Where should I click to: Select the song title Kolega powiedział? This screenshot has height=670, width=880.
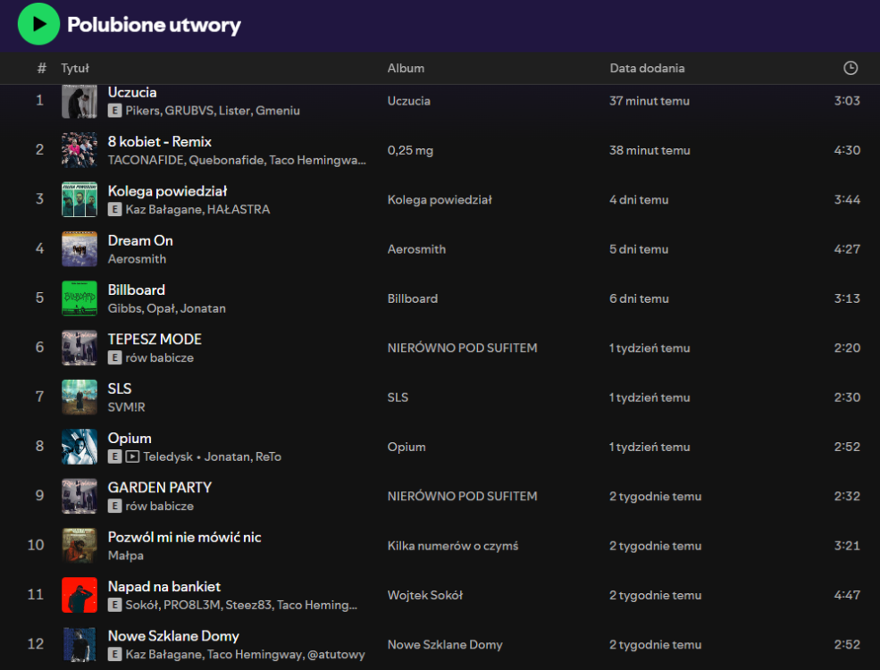tap(167, 191)
